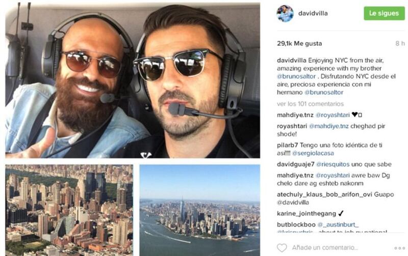
Task: Open commenter karine_jointhegang profile
Action: (x=307, y=213)
